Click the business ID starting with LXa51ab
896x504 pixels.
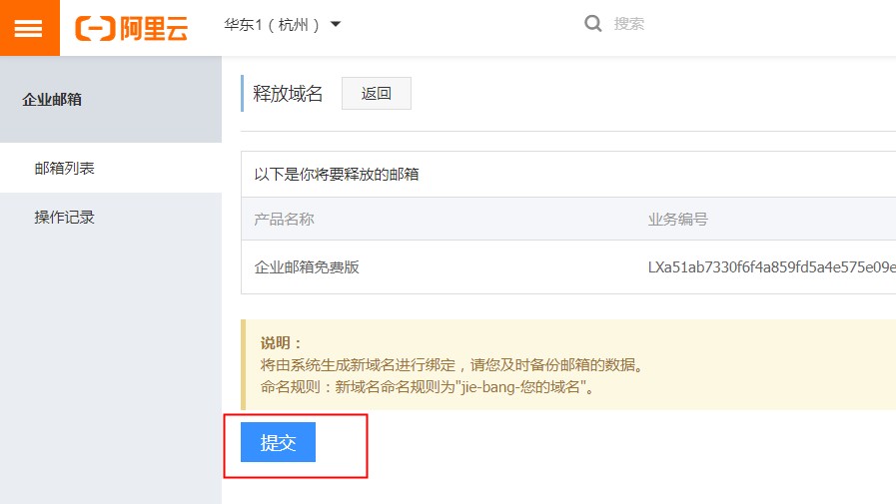coord(769,266)
